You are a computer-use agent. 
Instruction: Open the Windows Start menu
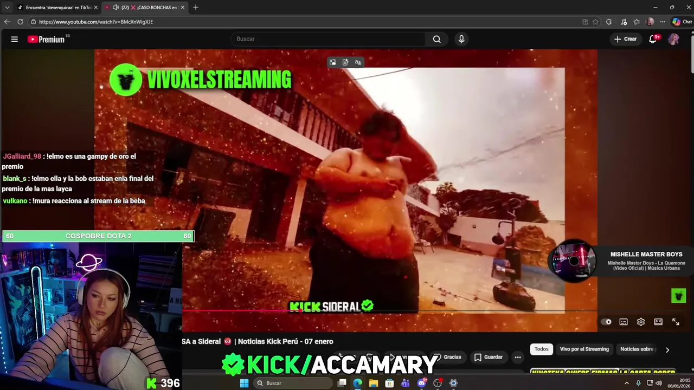[x=244, y=383]
